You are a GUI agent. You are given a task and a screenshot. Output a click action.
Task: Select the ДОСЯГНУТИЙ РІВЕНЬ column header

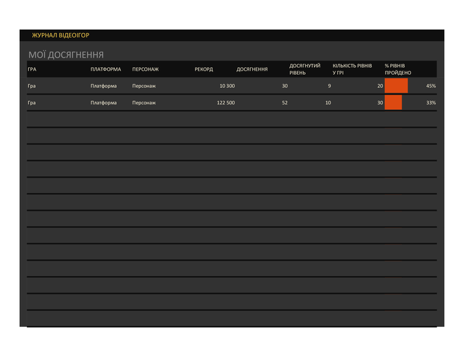coord(305,69)
